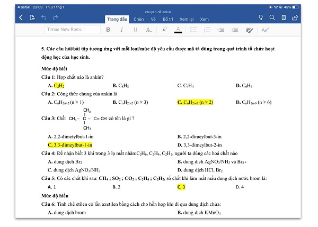Screen dimensions: 318x227
Task: Redo the last action
Action: pos(55,17)
